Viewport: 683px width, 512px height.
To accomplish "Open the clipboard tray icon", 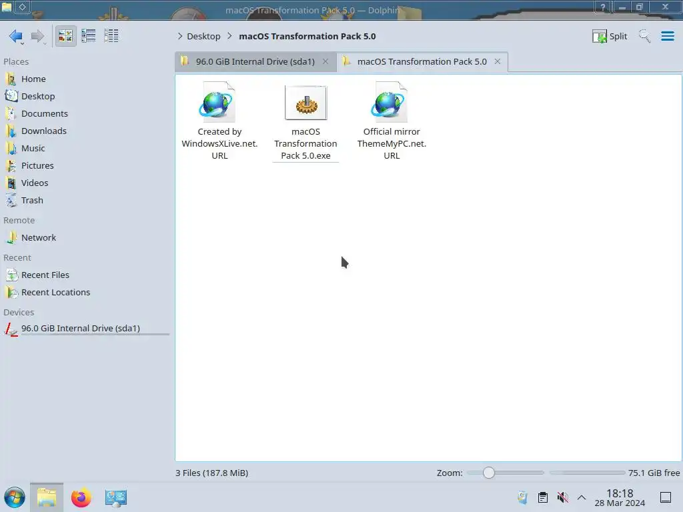I will point(543,497).
